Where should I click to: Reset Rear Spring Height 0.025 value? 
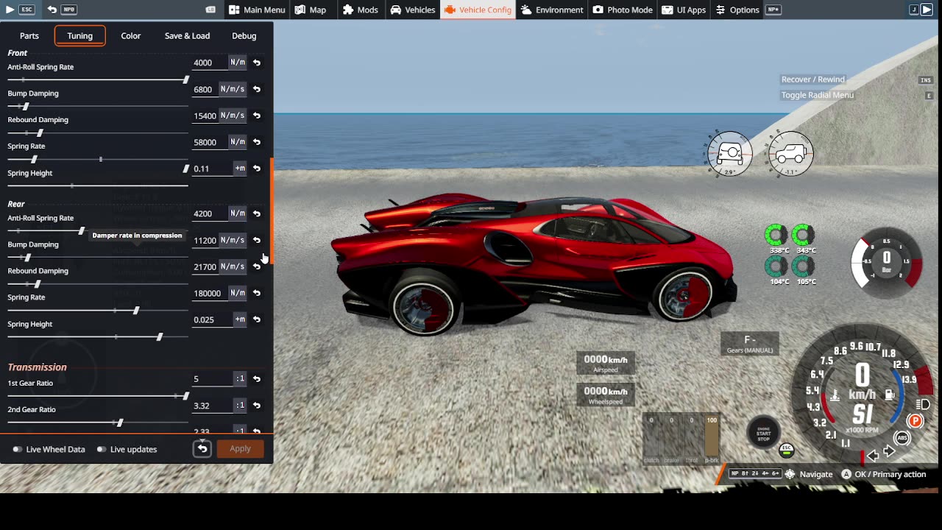pyautogui.click(x=257, y=319)
